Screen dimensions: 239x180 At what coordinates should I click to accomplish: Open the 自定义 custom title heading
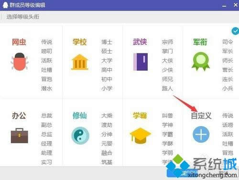(201, 116)
